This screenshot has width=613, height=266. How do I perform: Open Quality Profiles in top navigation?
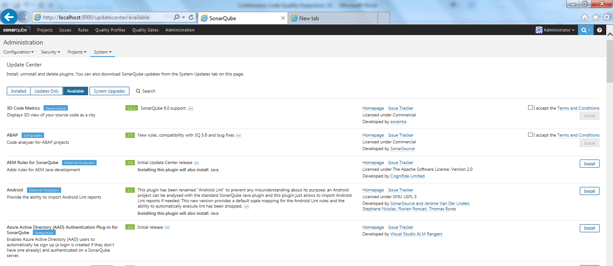click(110, 30)
